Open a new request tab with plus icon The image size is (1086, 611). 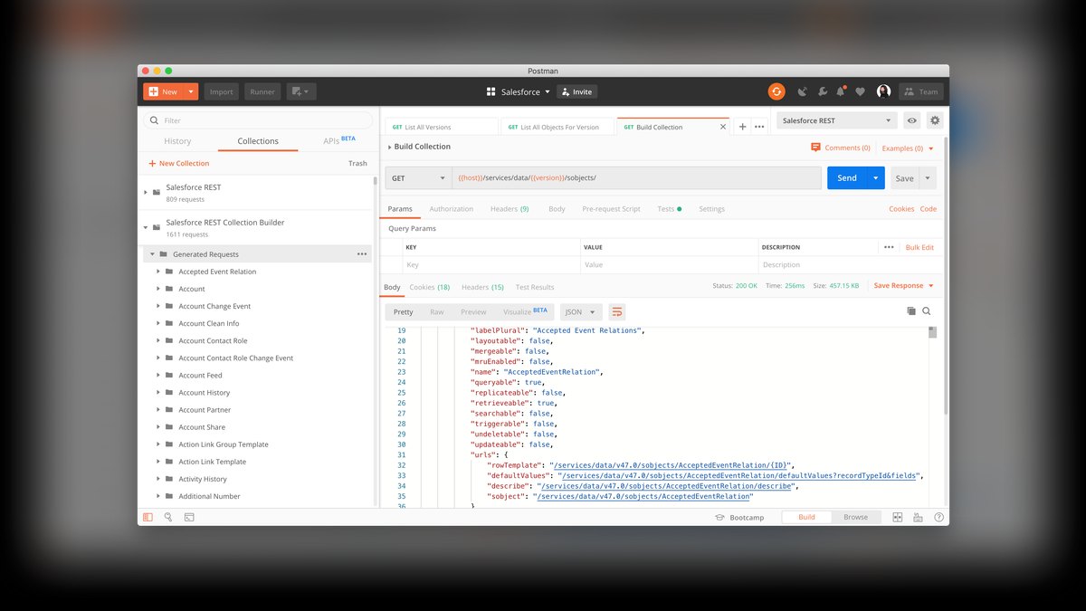click(x=743, y=127)
